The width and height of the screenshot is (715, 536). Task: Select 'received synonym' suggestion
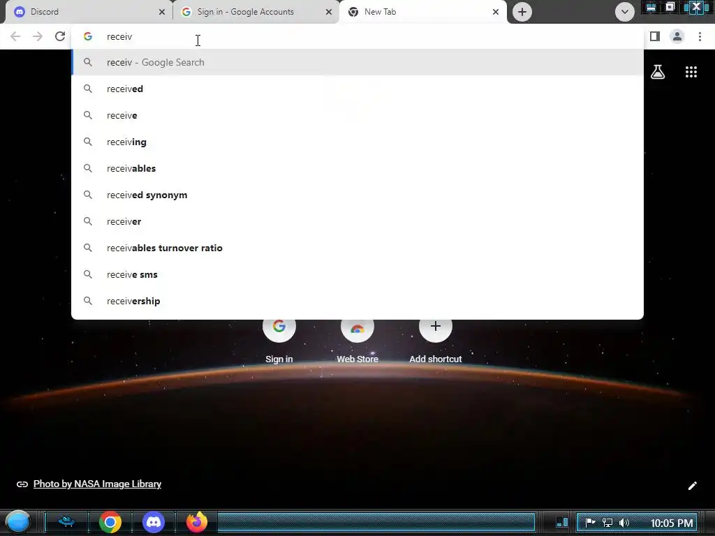[x=357, y=195]
